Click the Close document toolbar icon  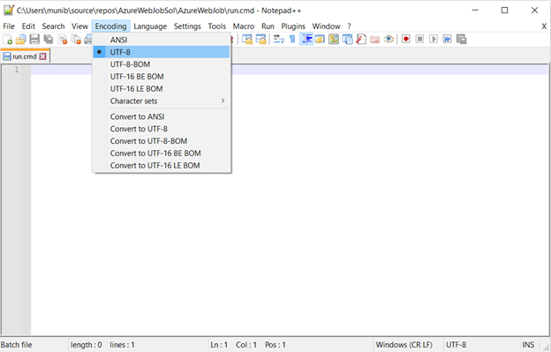(62, 40)
